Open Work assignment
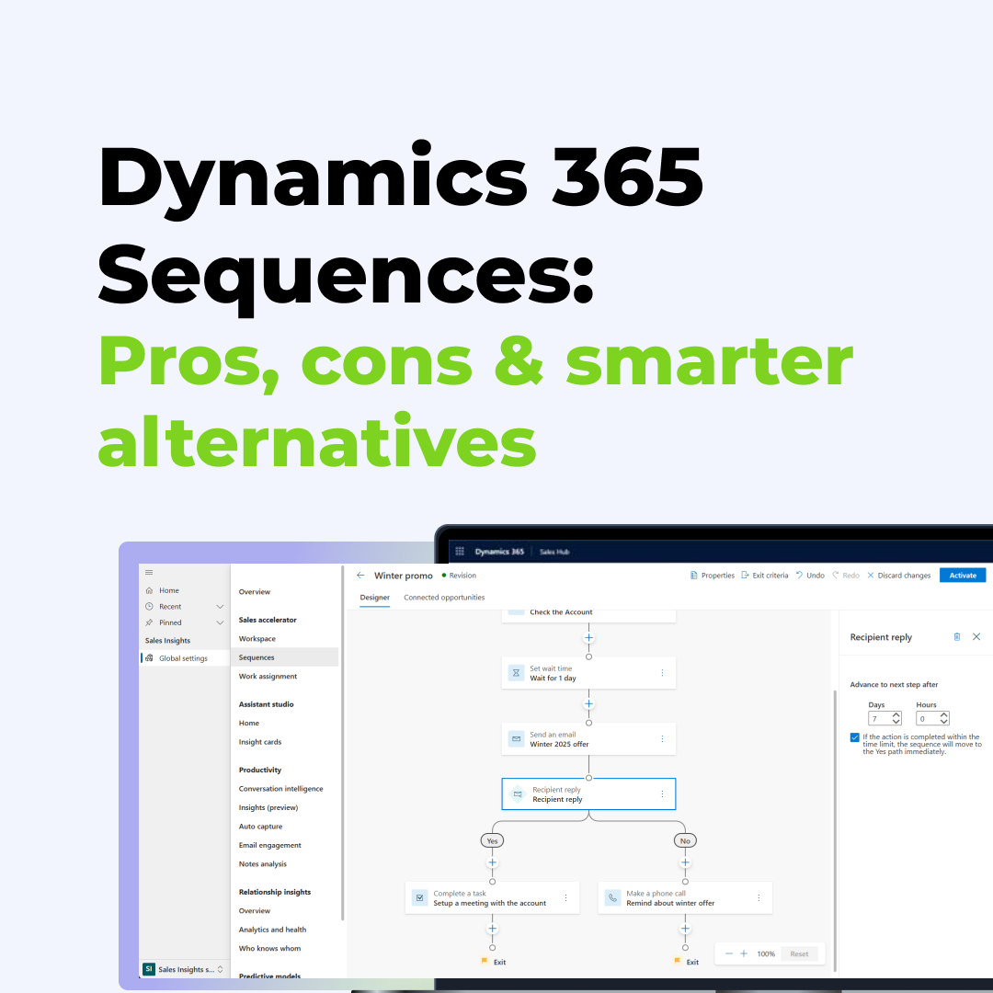 pos(268,677)
